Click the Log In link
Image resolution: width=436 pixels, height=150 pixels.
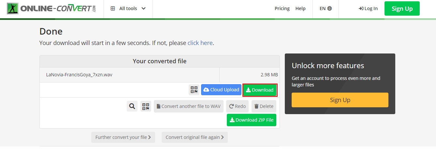tap(368, 8)
